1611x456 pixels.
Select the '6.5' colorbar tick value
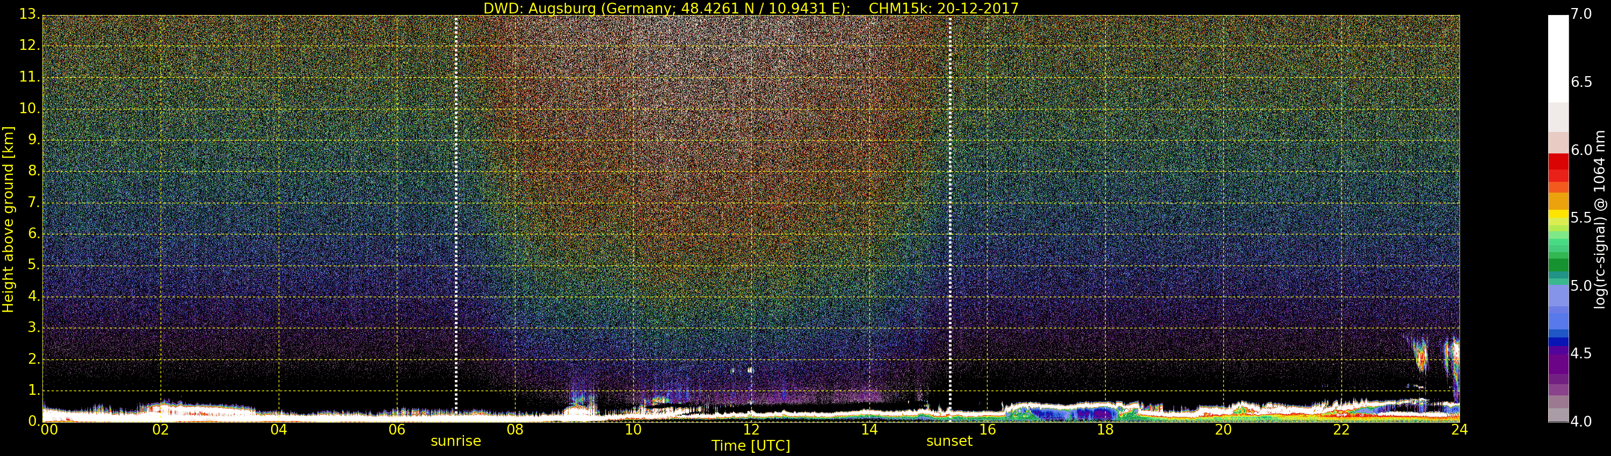coord(1581,83)
